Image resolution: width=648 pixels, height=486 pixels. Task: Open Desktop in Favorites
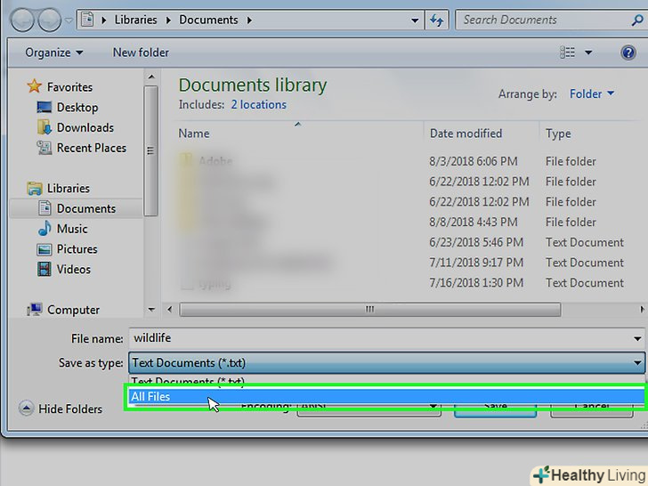pos(77,108)
